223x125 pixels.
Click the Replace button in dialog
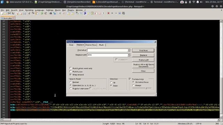point(143,55)
